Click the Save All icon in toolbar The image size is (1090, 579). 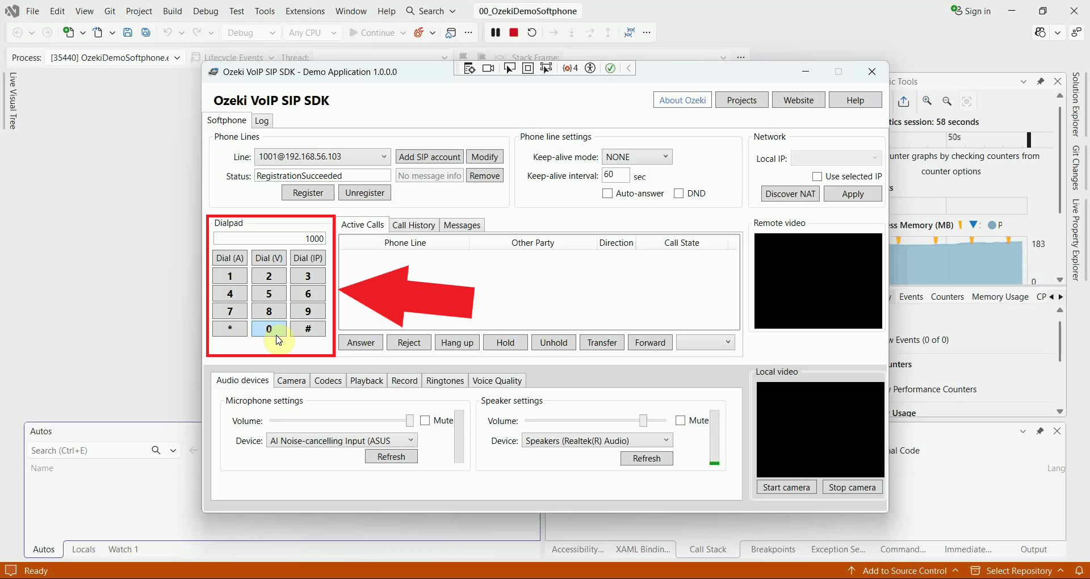tap(146, 33)
